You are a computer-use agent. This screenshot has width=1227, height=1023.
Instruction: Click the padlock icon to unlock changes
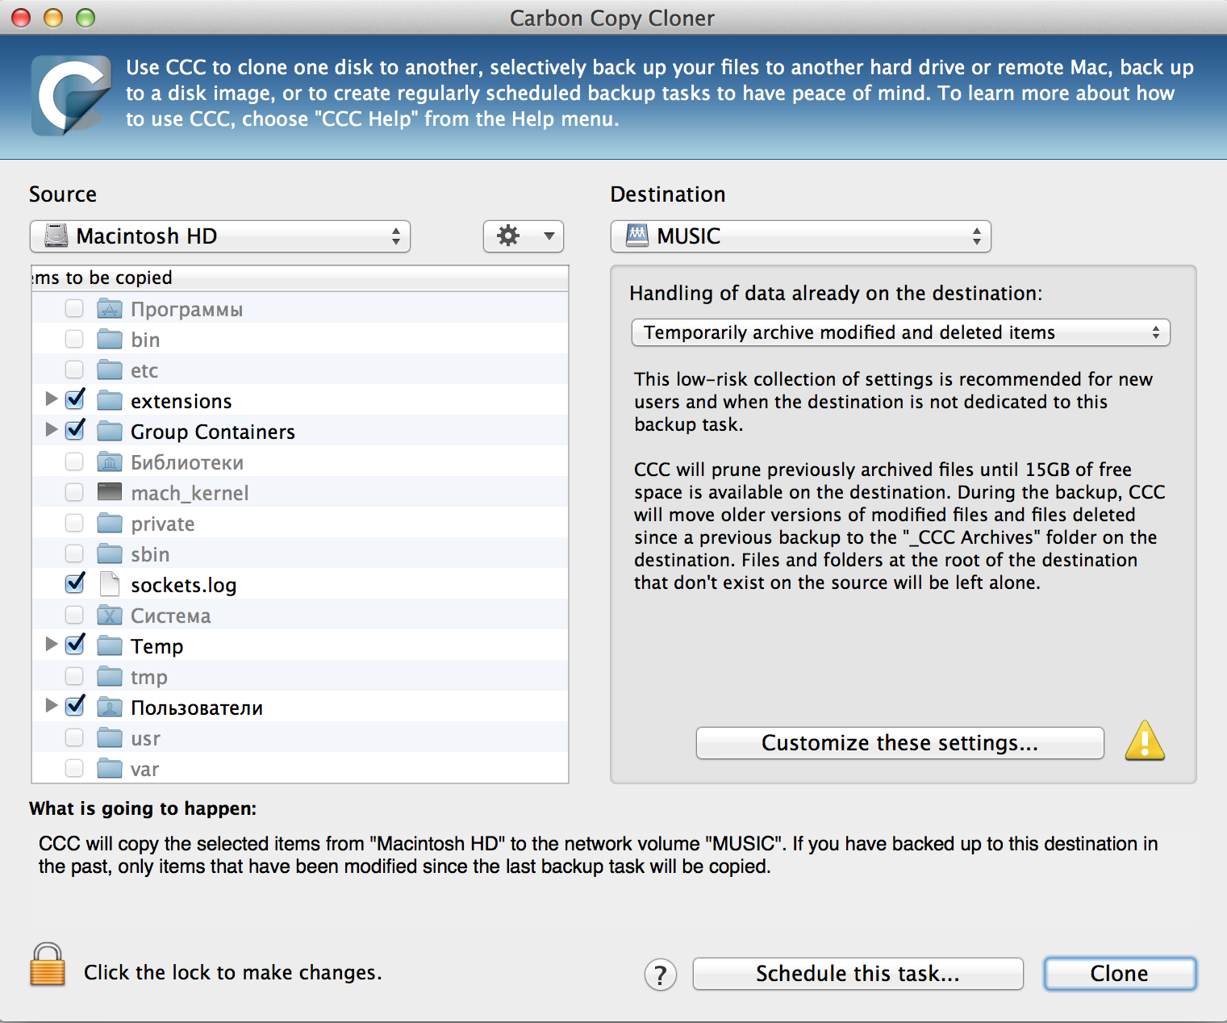coord(48,965)
